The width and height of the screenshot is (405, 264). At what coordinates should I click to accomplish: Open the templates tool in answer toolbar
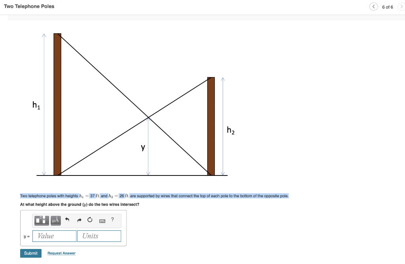click(42, 221)
